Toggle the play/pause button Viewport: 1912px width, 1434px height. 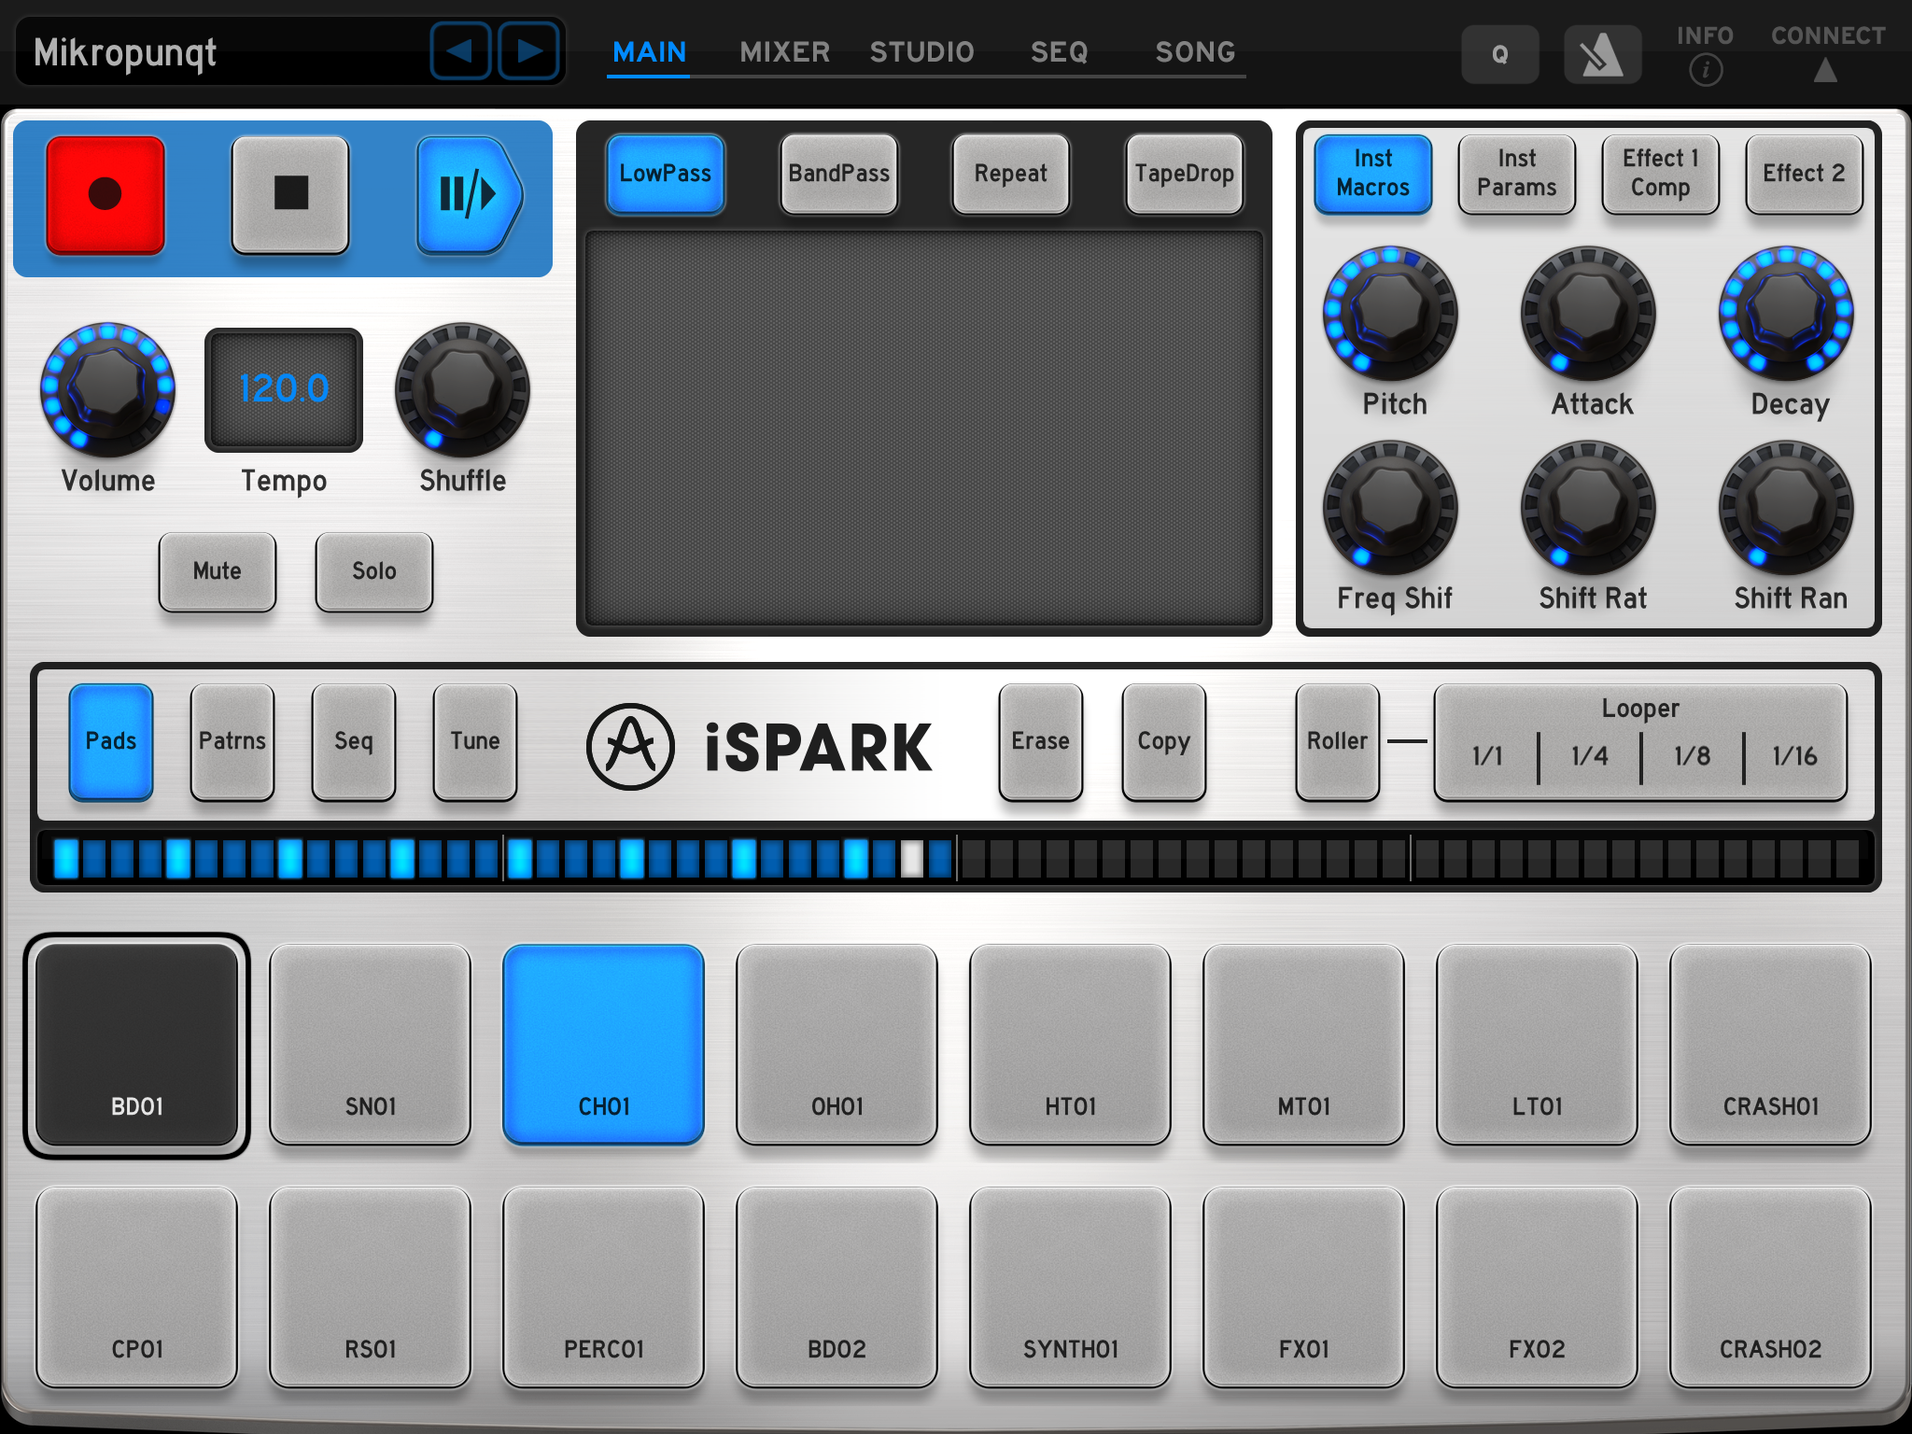[470, 195]
